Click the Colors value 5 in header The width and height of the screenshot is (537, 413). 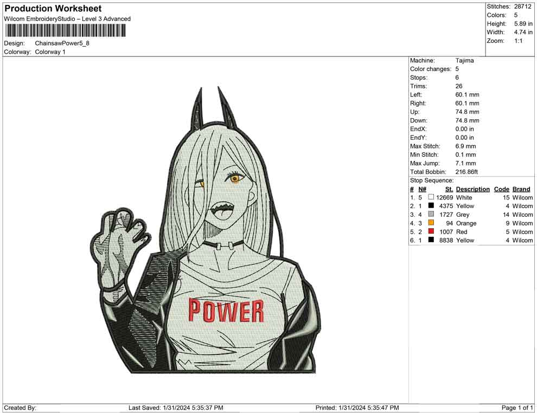(x=516, y=15)
